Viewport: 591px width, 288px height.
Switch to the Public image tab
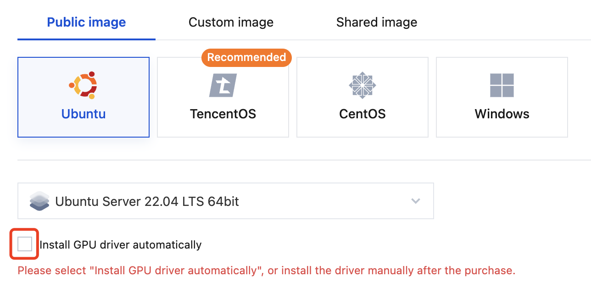(x=86, y=22)
